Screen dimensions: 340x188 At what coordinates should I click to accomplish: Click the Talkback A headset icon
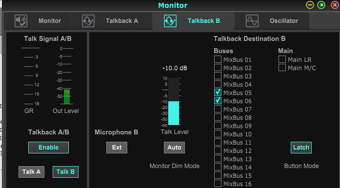(88, 21)
